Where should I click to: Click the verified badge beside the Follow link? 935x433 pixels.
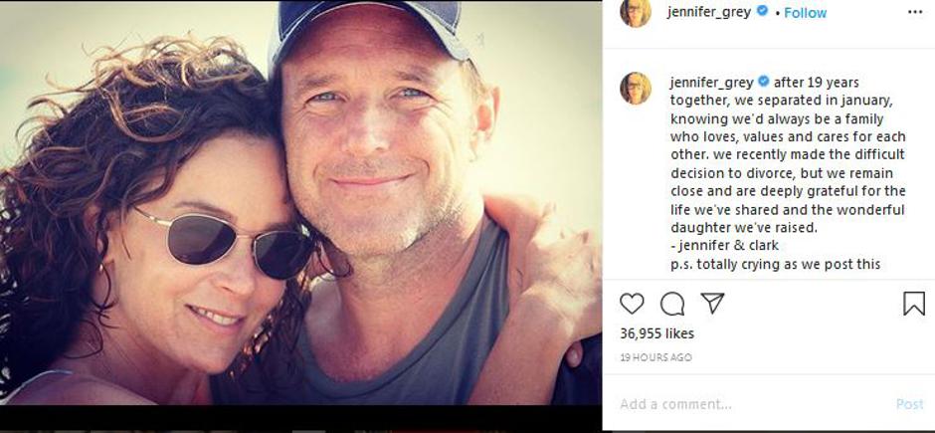(x=763, y=12)
